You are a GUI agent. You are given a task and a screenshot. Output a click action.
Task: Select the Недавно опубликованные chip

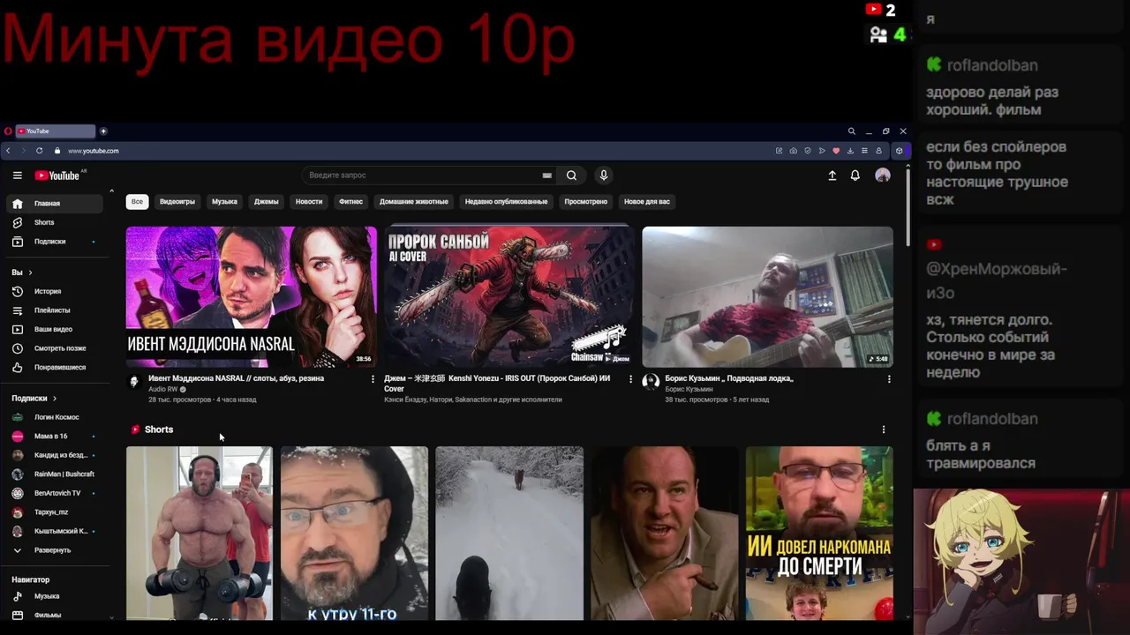click(507, 202)
